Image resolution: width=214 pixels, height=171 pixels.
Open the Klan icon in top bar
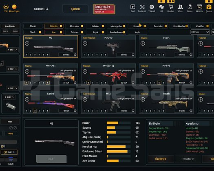180,7
